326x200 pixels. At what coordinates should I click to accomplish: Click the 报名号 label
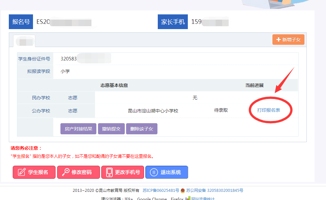pos(21,22)
